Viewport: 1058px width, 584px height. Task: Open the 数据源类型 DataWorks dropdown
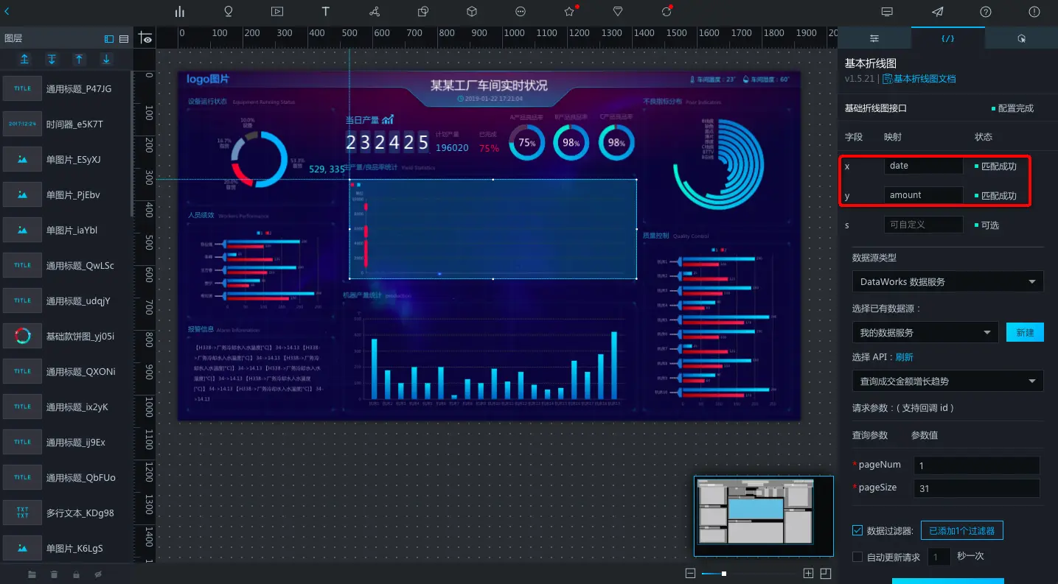coord(948,281)
